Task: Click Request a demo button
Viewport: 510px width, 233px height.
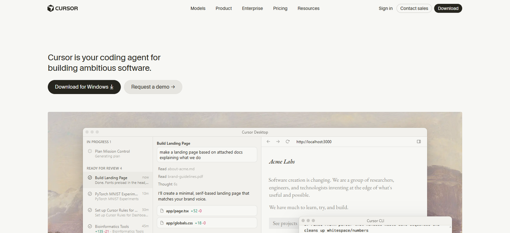Action: [153, 87]
